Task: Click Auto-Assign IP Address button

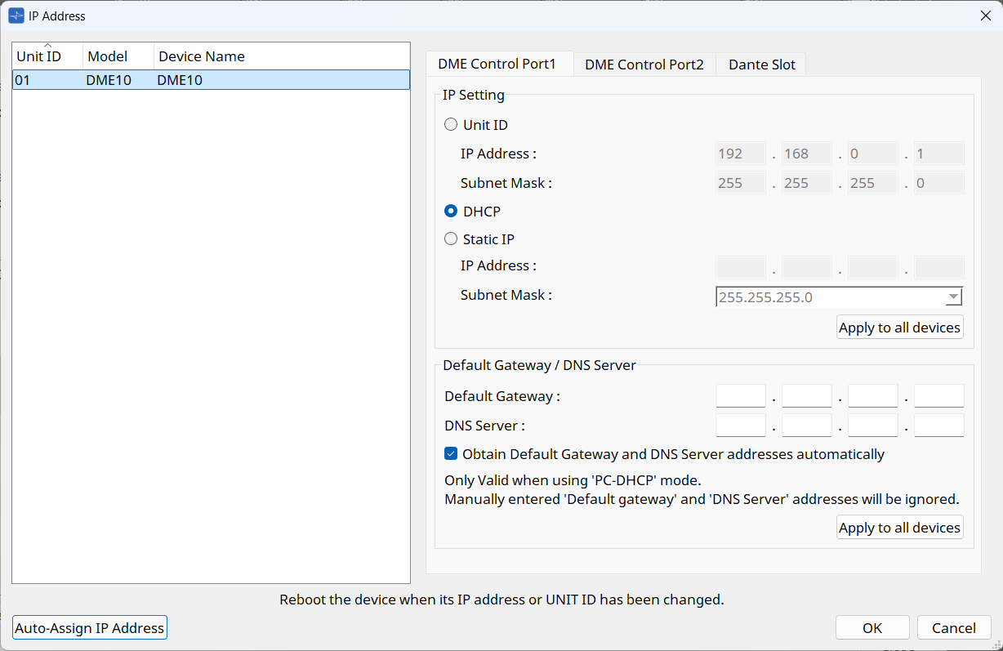Action: click(90, 627)
